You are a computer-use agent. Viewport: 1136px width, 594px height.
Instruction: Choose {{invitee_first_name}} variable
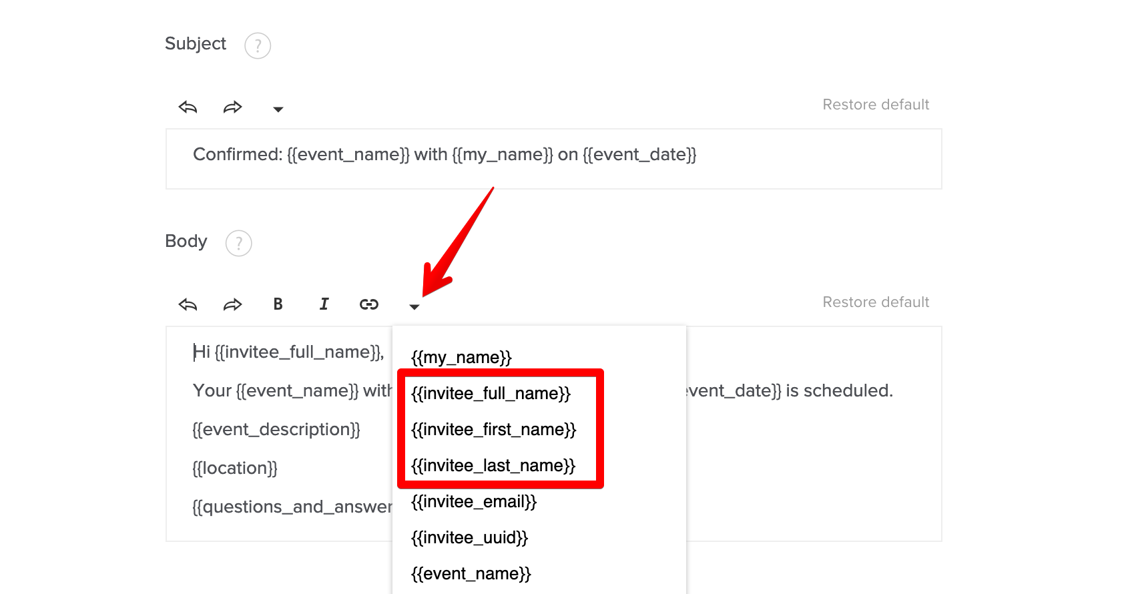(x=493, y=430)
